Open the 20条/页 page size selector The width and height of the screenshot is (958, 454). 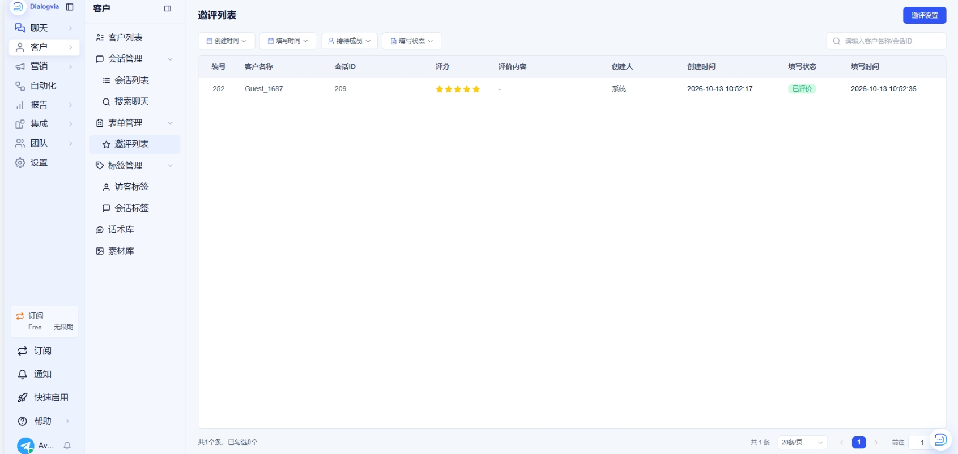pyautogui.click(x=802, y=442)
